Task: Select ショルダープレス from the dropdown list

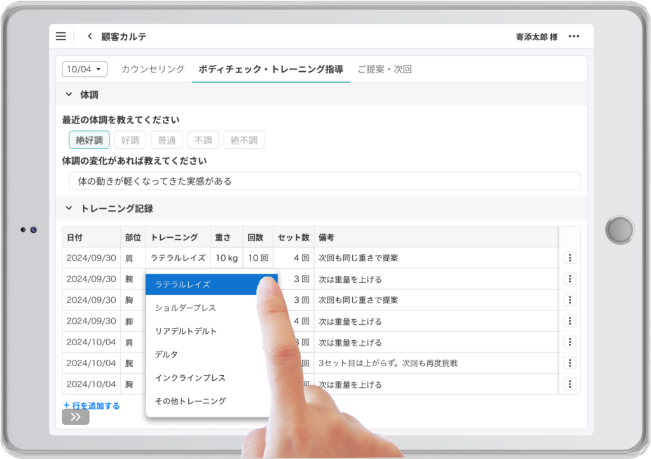Action: (x=186, y=308)
